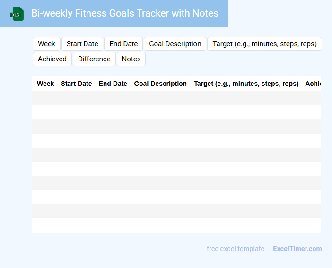Click the Target (e.g., minutes, steps, reps) tag

point(264,44)
